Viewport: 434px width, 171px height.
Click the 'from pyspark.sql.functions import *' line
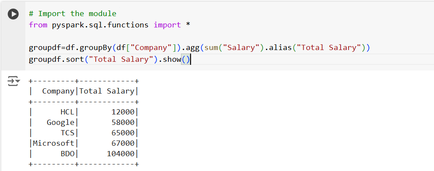coord(109,25)
